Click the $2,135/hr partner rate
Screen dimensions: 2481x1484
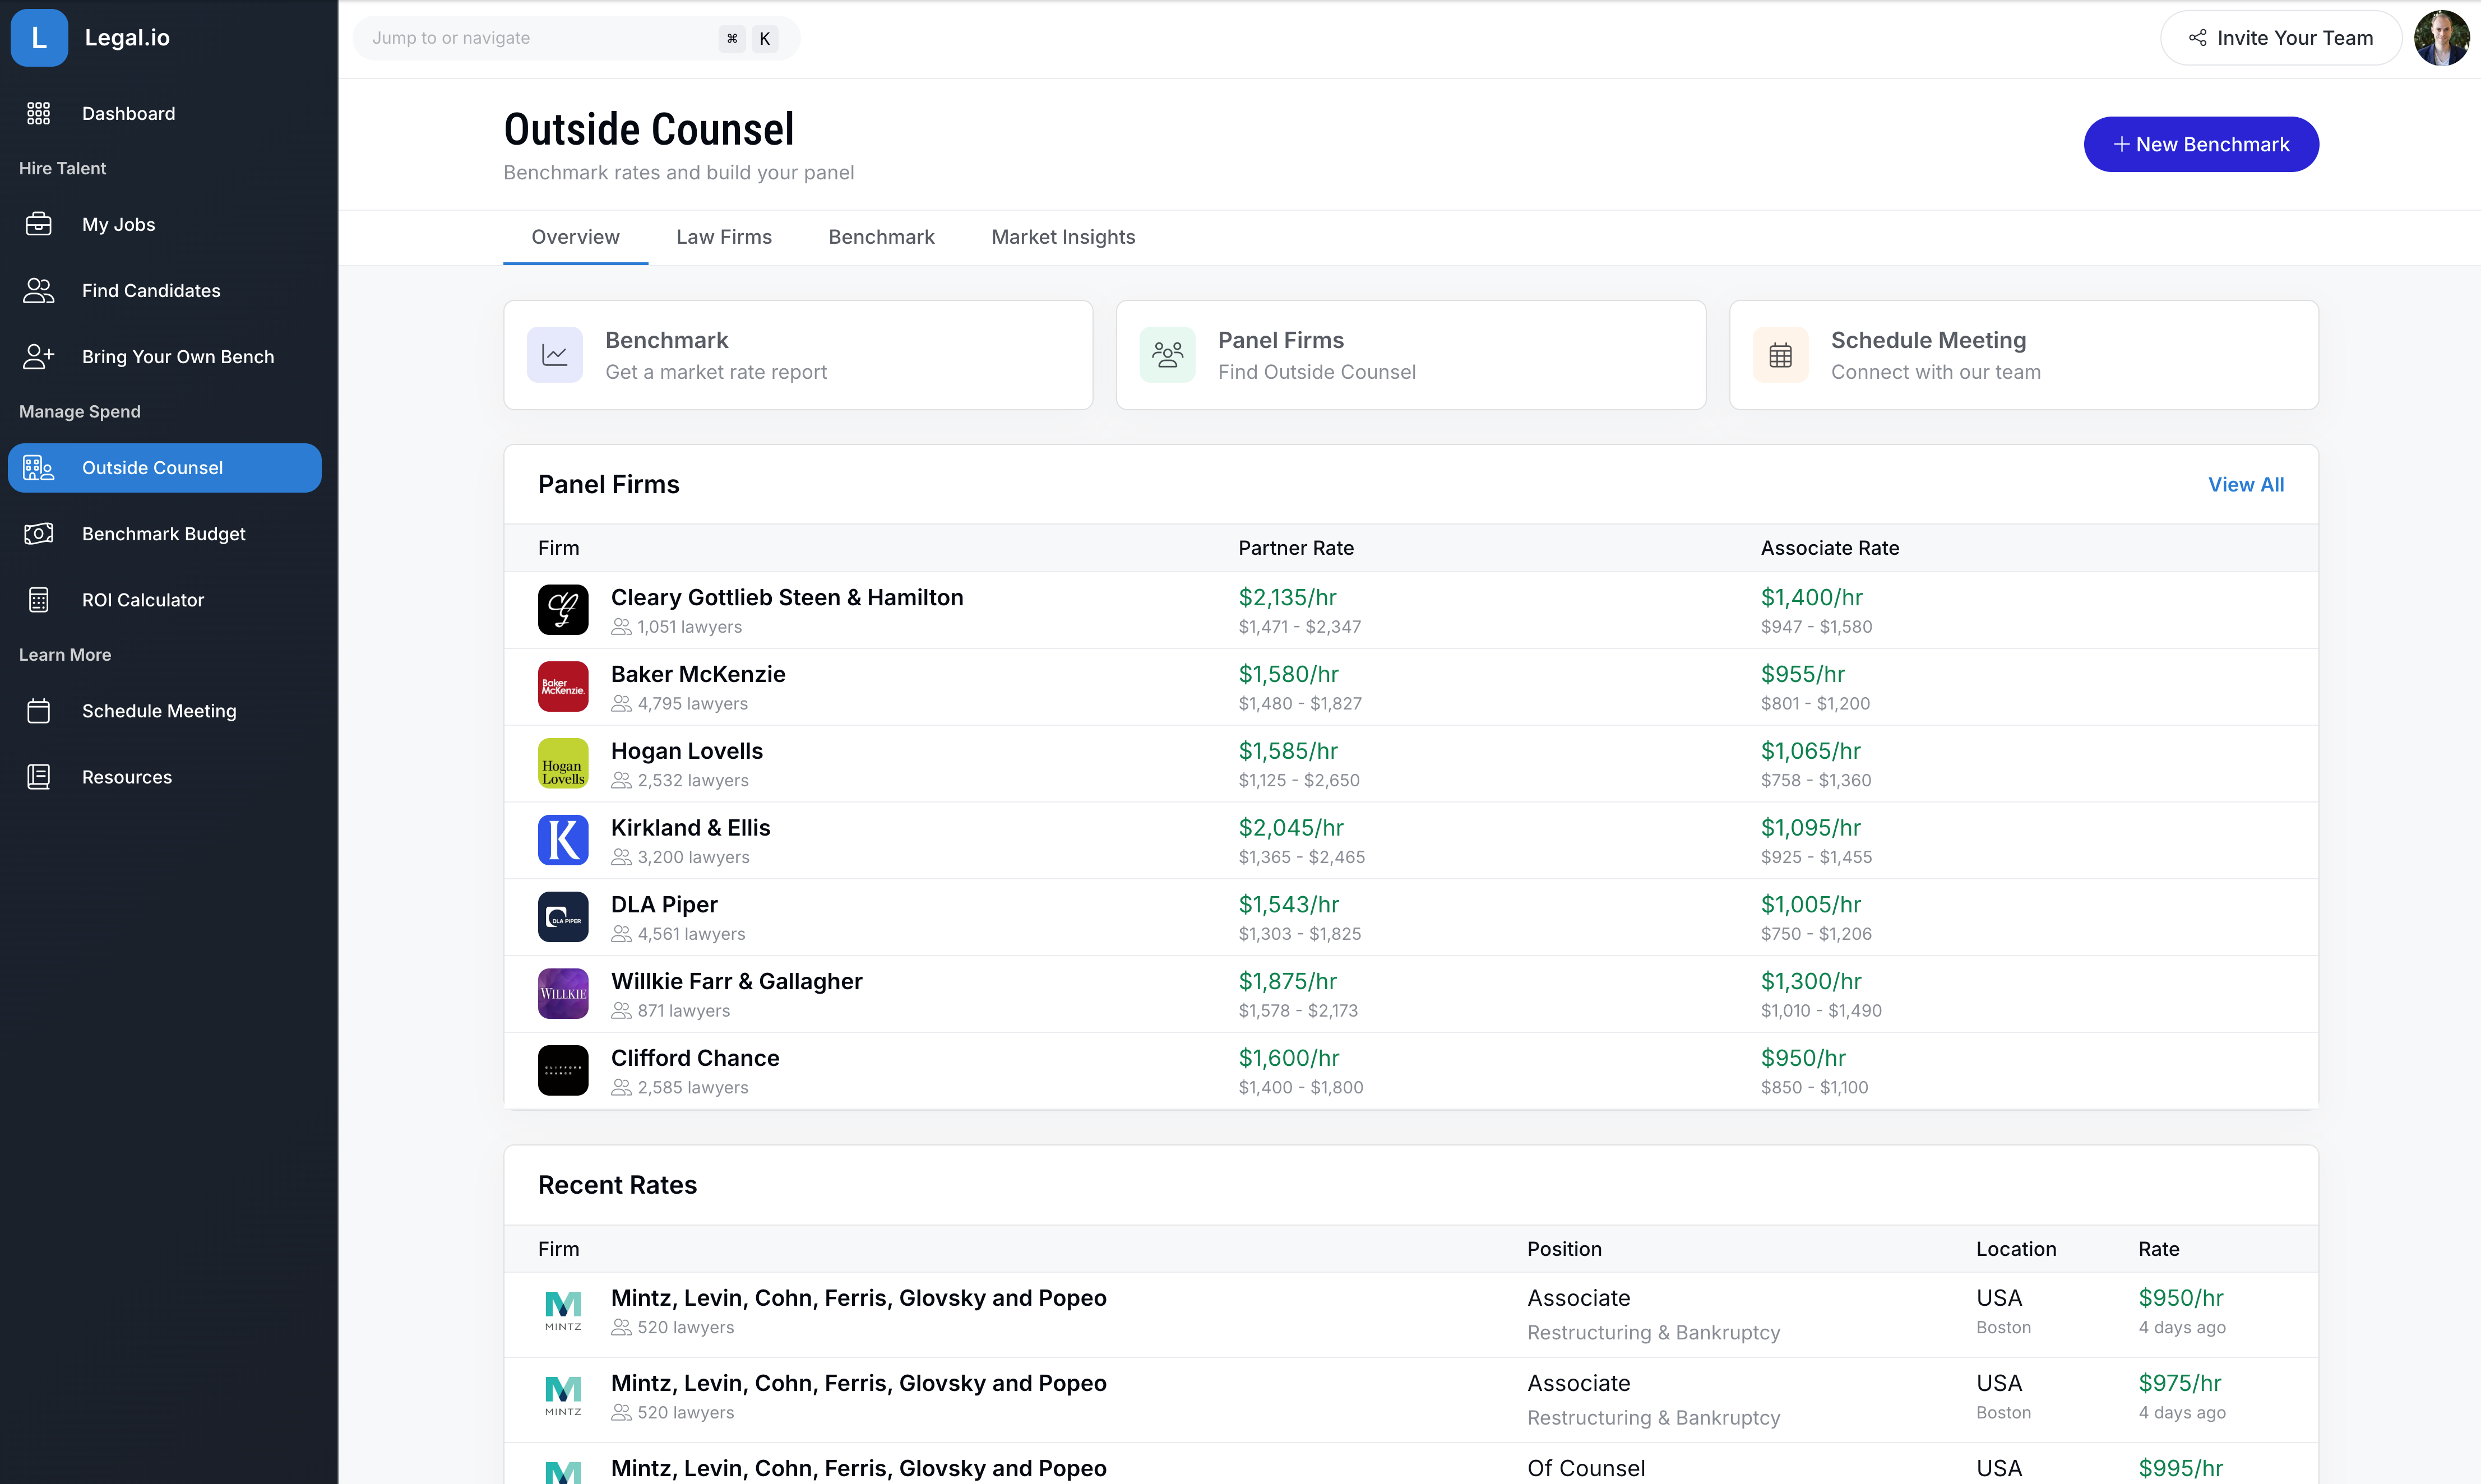(1288, 598)
